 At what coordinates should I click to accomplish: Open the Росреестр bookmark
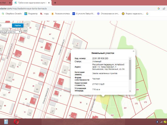[x=31, y=14]
